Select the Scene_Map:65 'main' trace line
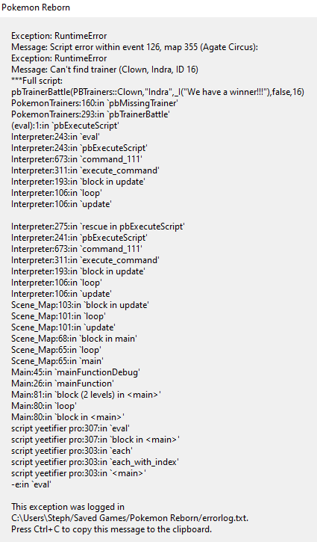317x542 pixels. tap(57, 361)
